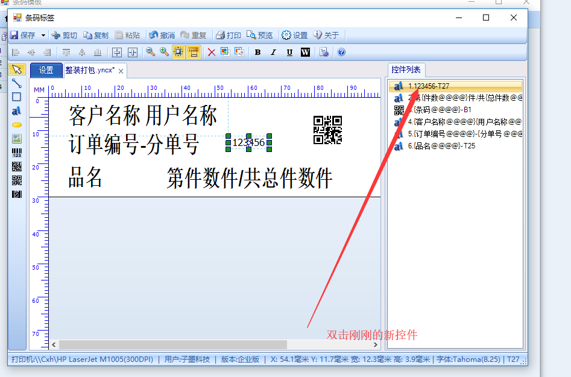Click the 预览 preview button
This screenshot has width=571, height=377.
pyautogui.click(x=260, y=36)
